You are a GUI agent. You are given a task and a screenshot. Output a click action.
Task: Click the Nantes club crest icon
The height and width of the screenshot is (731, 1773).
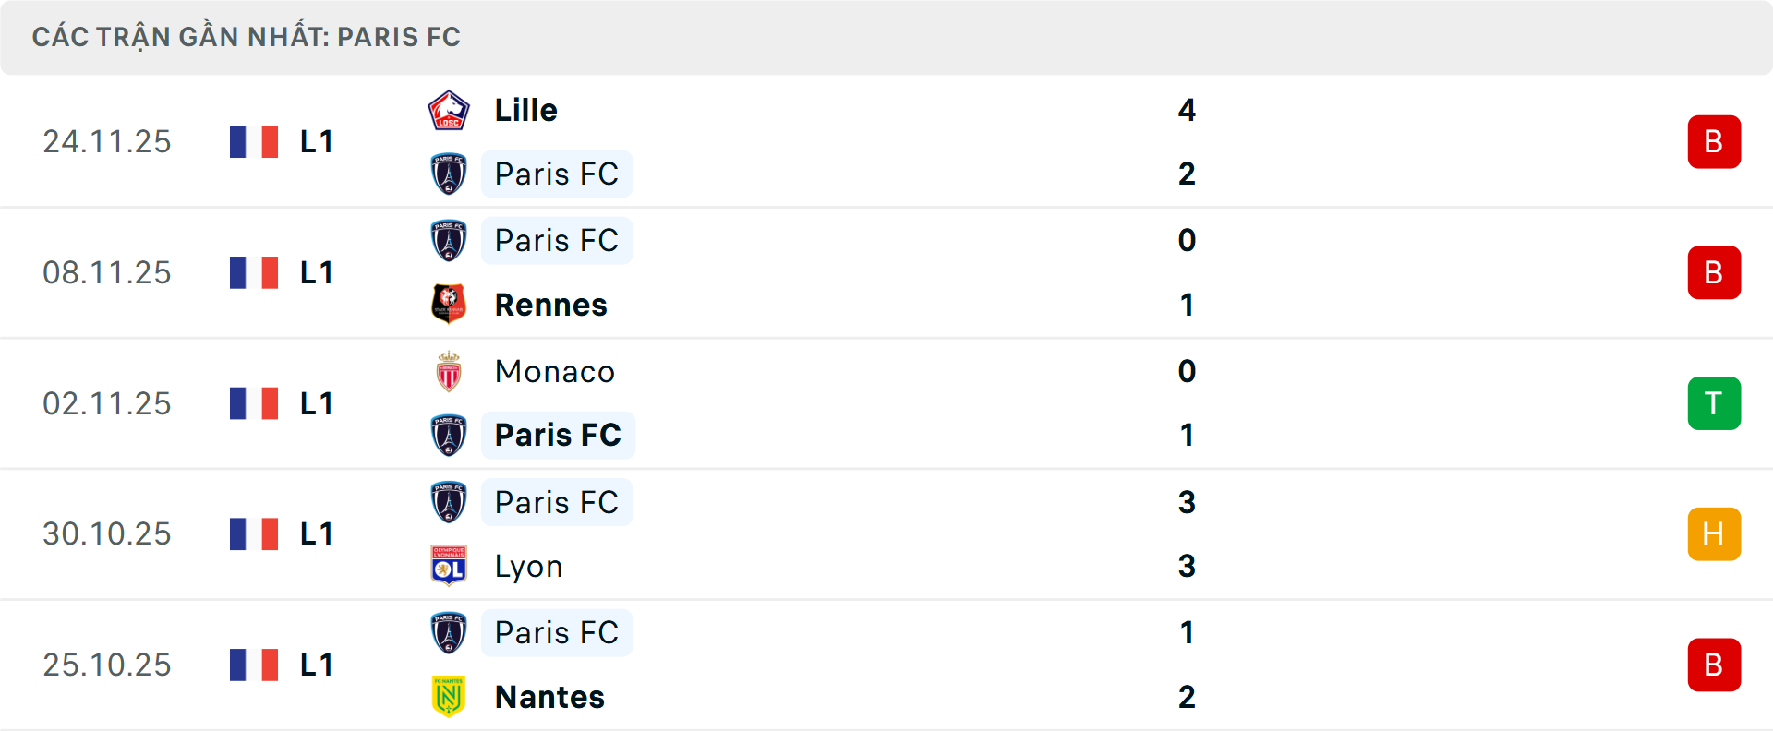(x=449, y=697)
